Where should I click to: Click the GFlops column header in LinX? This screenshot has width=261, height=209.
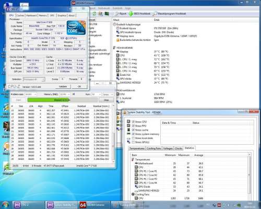[65, 106]
